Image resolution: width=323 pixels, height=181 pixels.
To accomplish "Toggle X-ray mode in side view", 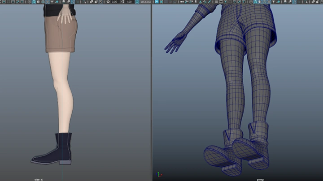I will tap(92, 2).
